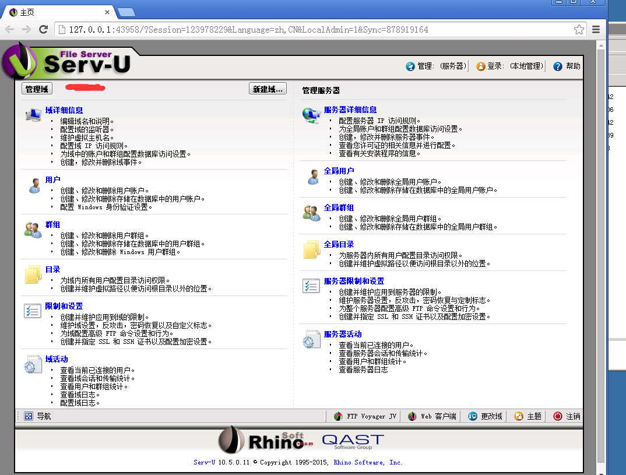Open the Rhino Software, Inc. footer link

tap(368, 462)
